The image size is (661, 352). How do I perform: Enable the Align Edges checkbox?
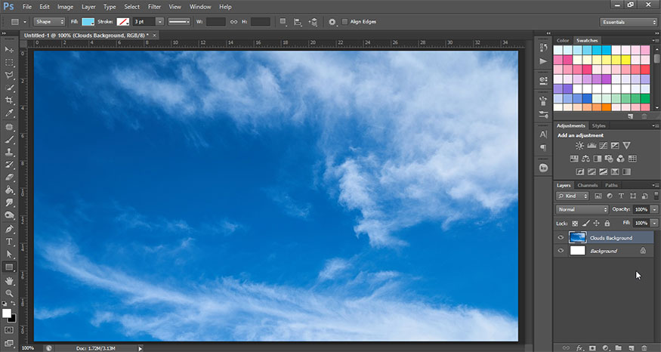pos(345,22)
